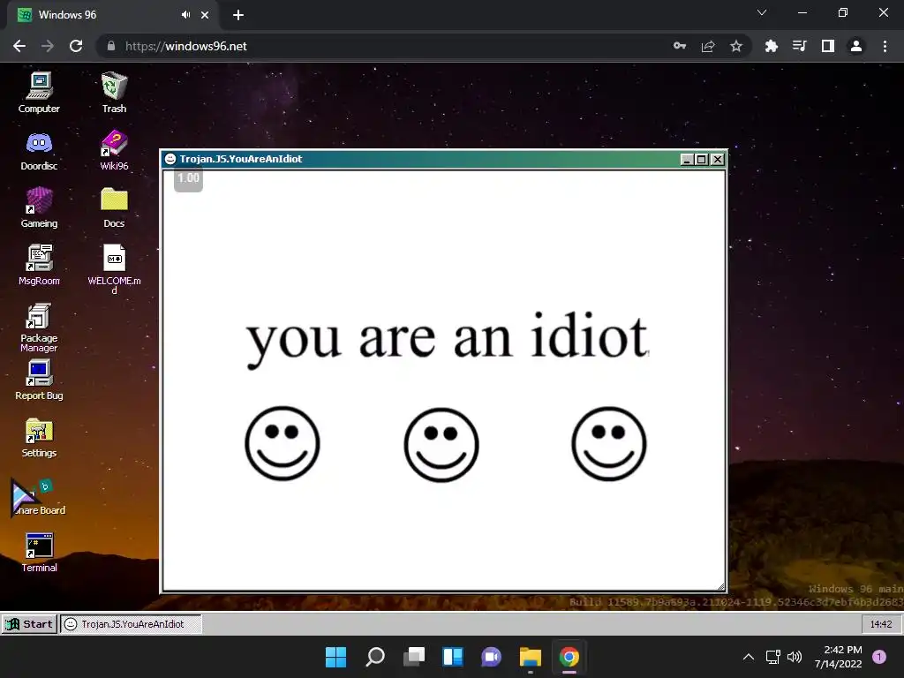Minimize the Trojan.JS.YouAreAnIdiot window
The width and height of the screenshot is (904, 678).
(x=686, y=159)
